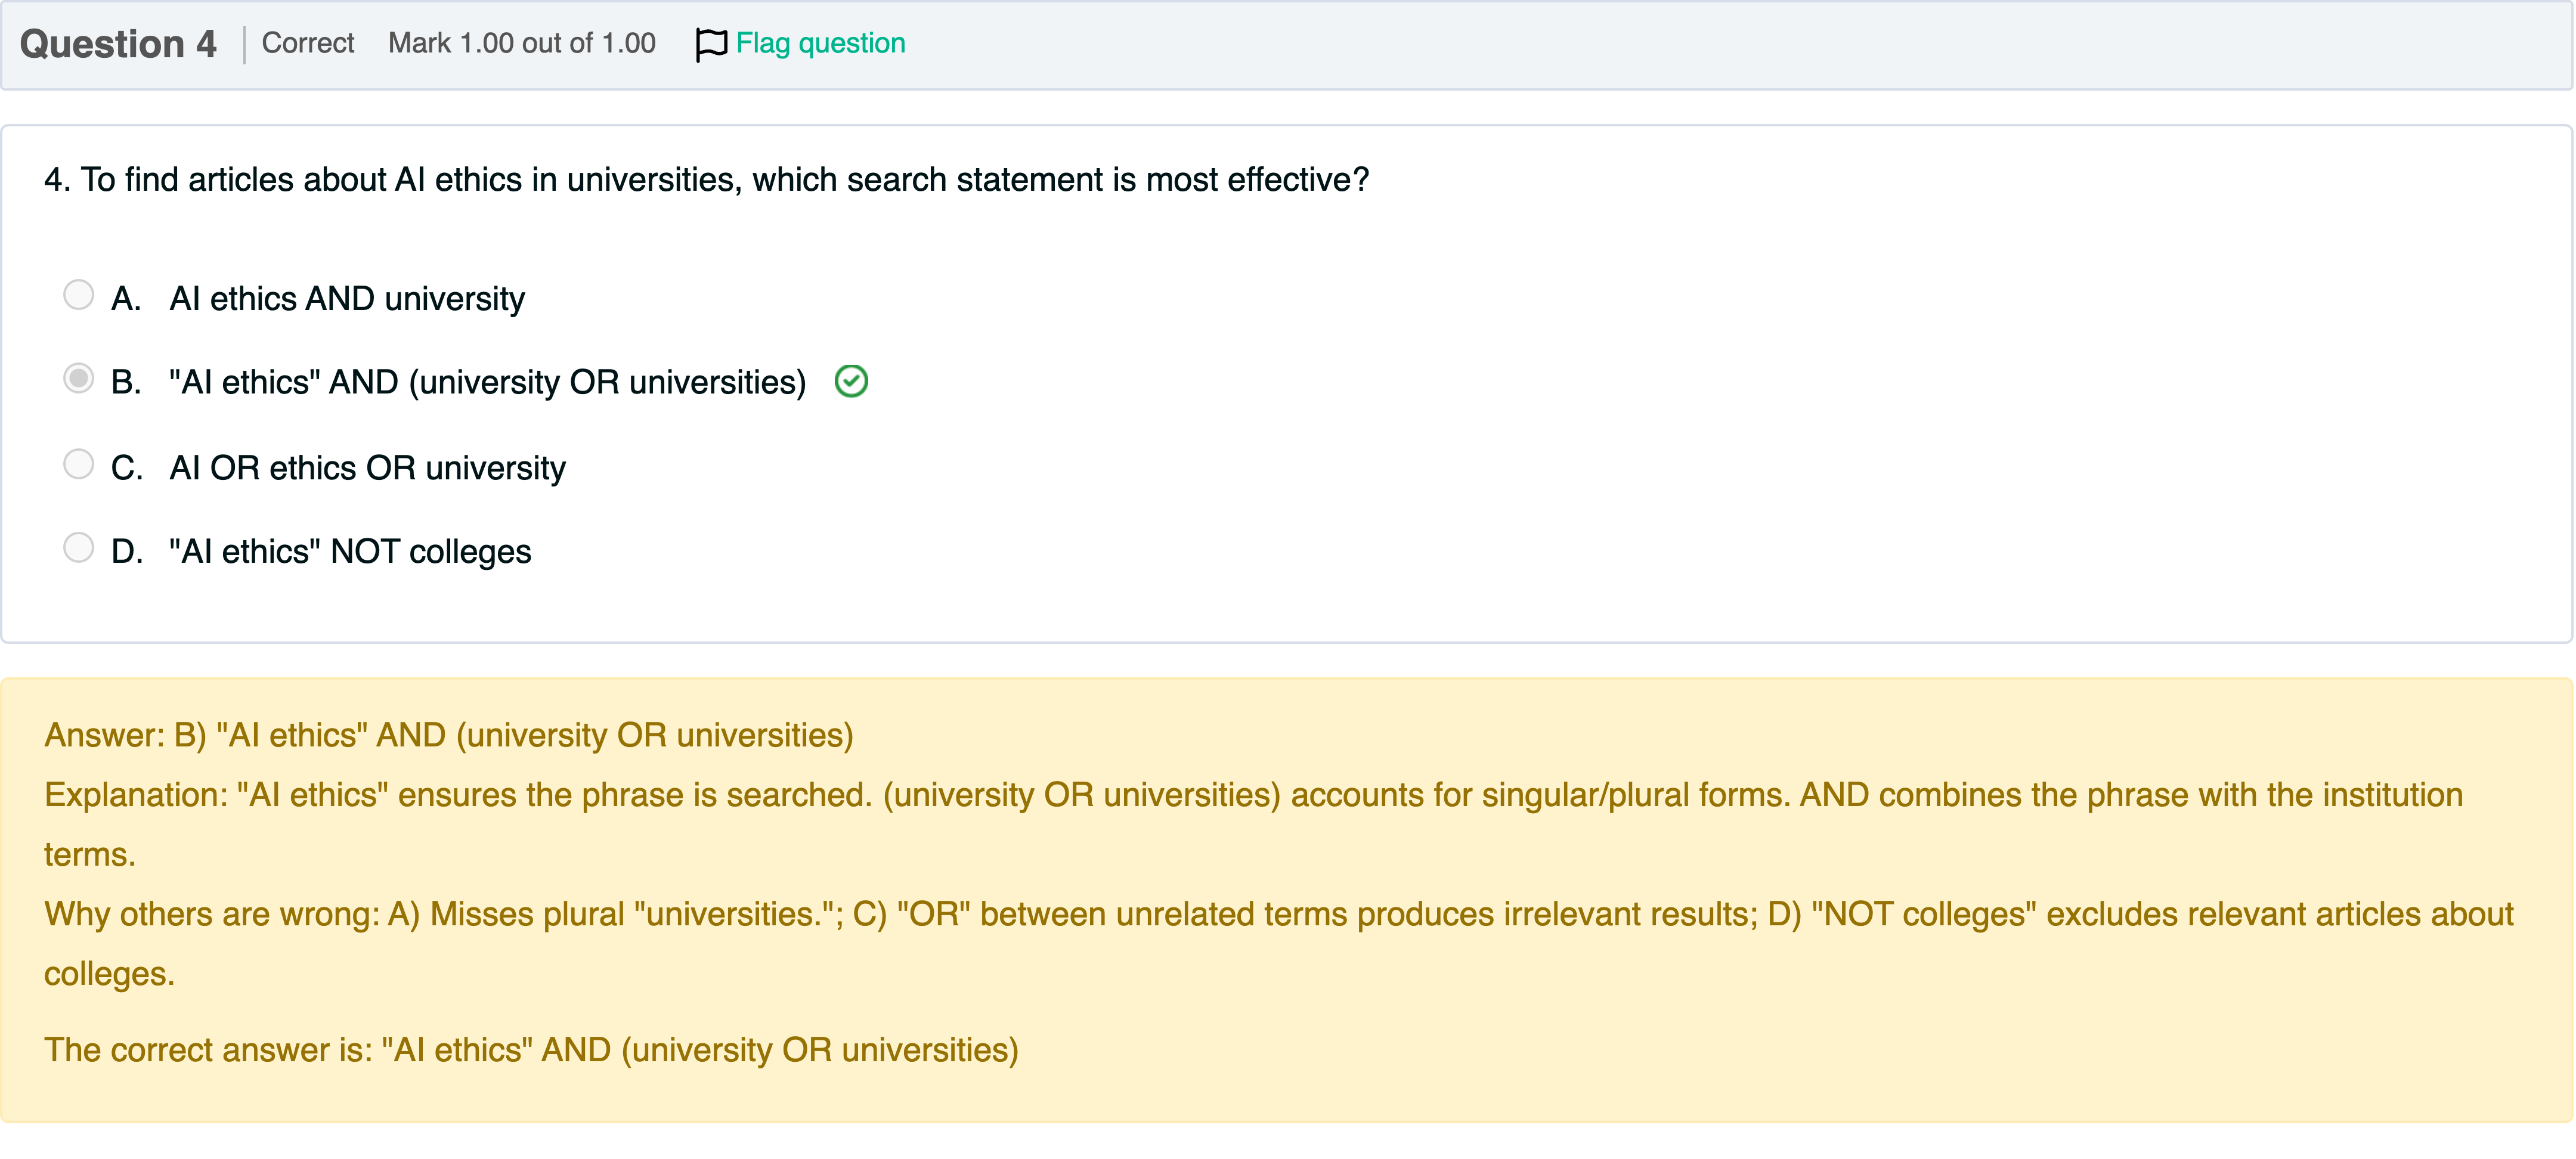Click the question prompt about AI ethics articles
2576x1159 pixels.
[706, 179]
